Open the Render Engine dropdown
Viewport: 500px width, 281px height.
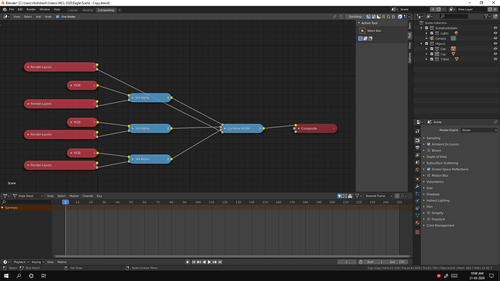pyautogui.click(x=479, y=130)
